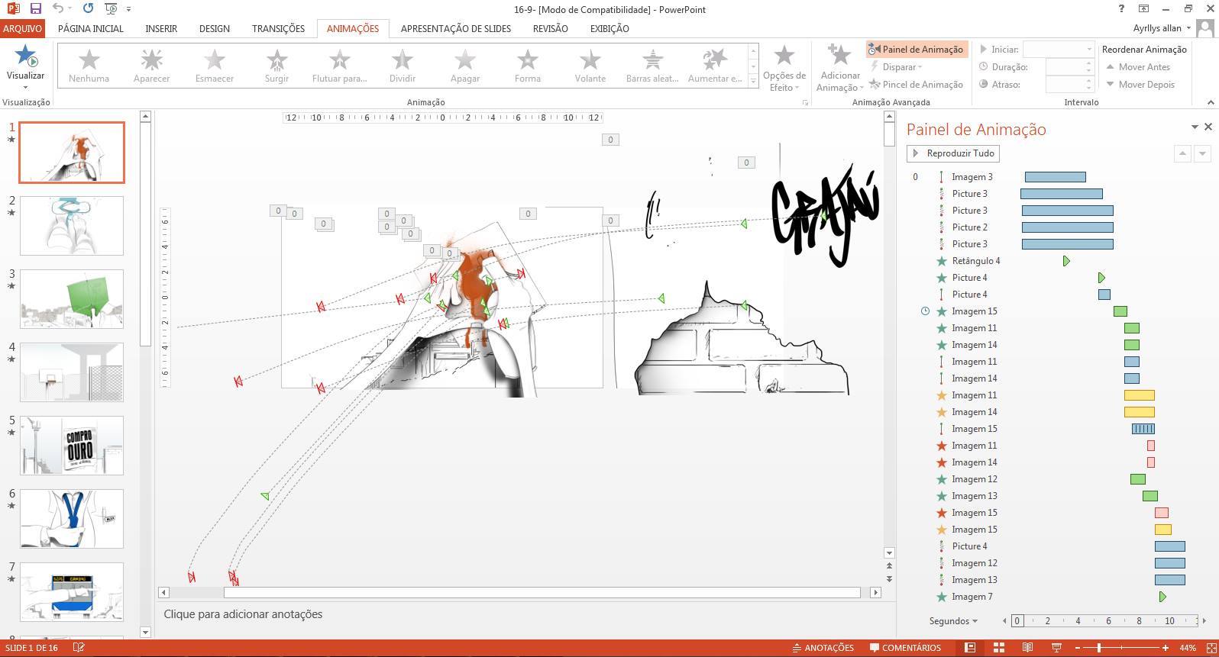Expand the Segundos timeline dropdown
Viewport: 1219px width, 657px height.
tap(953, 621)
